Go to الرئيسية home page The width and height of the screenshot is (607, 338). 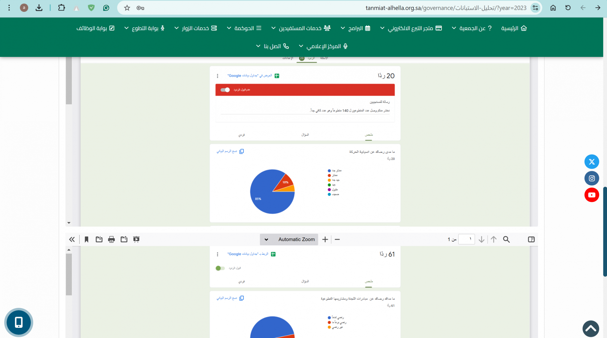click(x=514, y=28)
